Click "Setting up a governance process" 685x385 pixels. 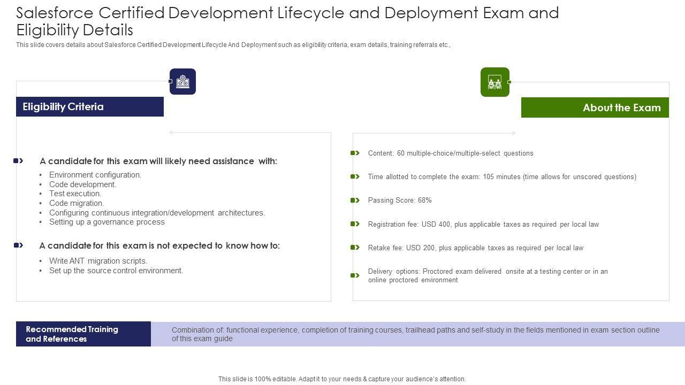107,222
